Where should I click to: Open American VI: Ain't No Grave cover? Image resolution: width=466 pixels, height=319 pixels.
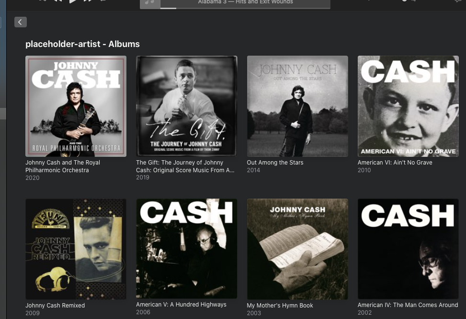click(408, 106)
